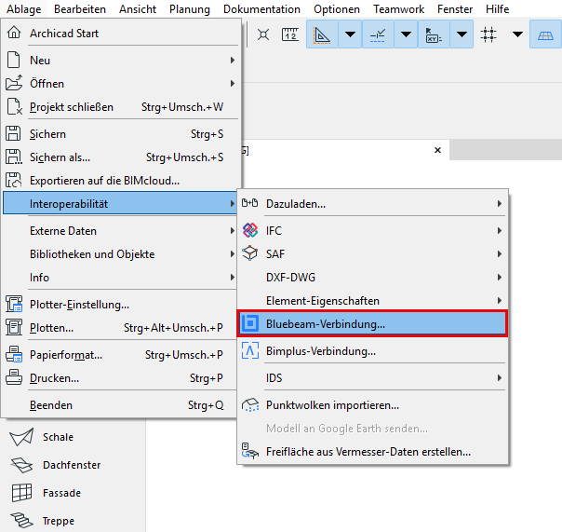Open the Fenster menu

455,9
